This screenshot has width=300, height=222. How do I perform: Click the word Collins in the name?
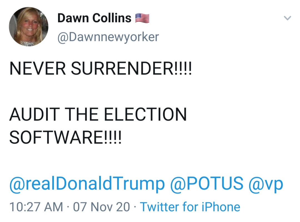click(112, 18)
